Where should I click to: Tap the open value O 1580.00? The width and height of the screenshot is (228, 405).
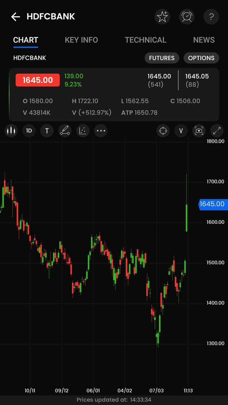coord(38,101)
